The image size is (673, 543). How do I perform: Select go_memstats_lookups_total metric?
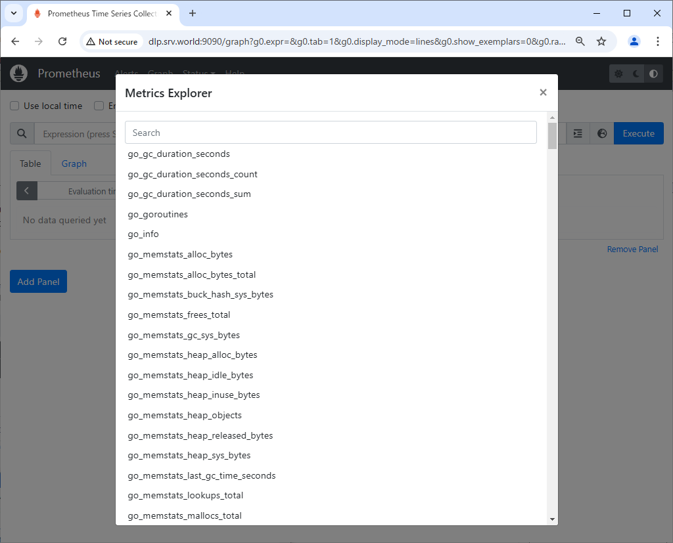click(185, 495)
